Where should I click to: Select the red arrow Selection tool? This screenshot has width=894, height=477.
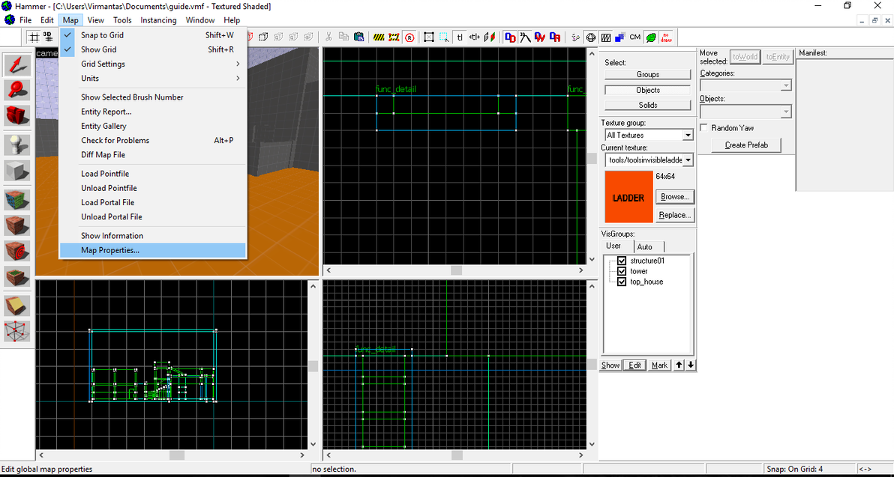(17, 65)
